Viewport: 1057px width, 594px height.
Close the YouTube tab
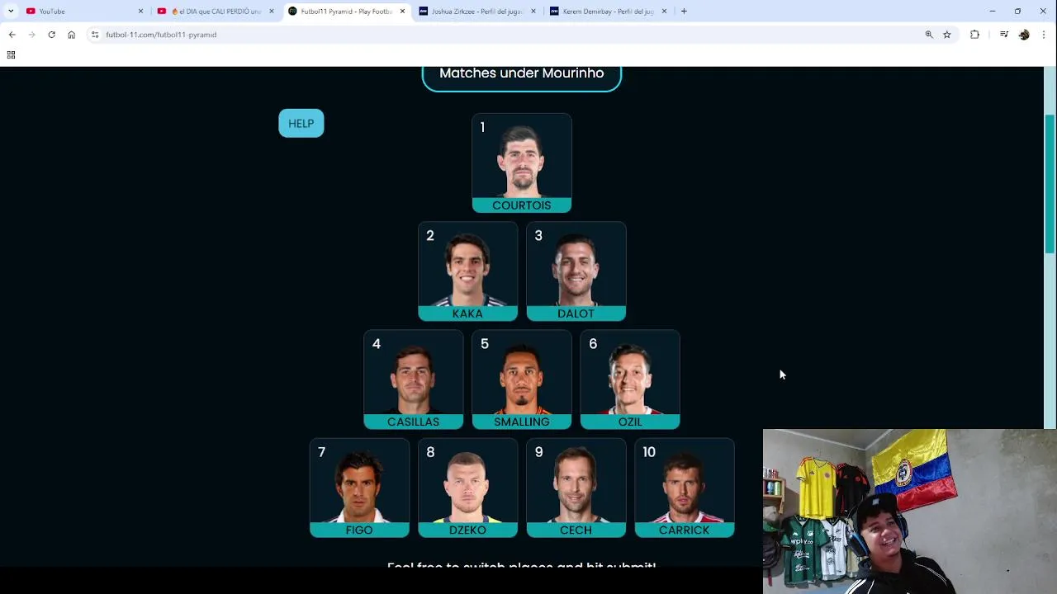tap(140, 12)
